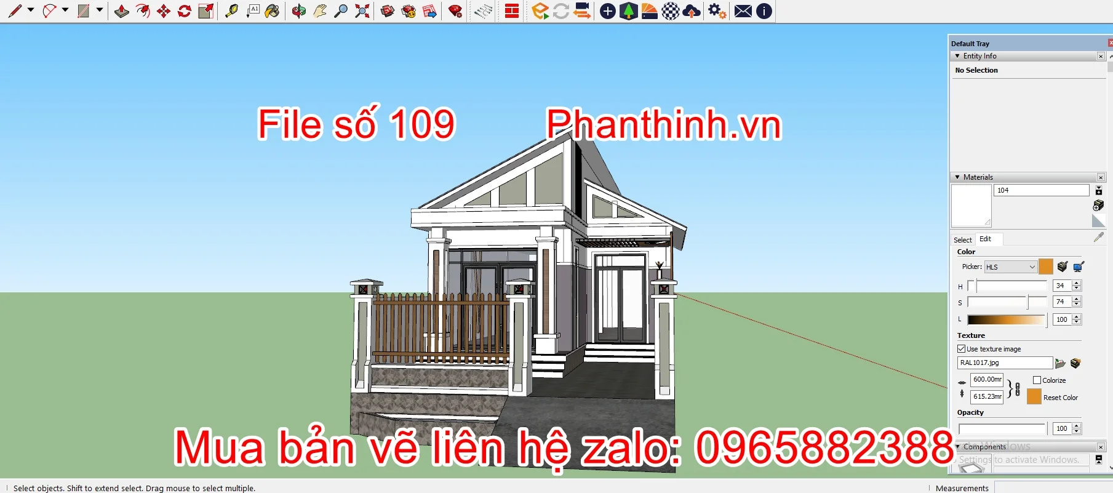
Task: Open the 3D Warehouse icon
Action: click(x=388, y=10)
